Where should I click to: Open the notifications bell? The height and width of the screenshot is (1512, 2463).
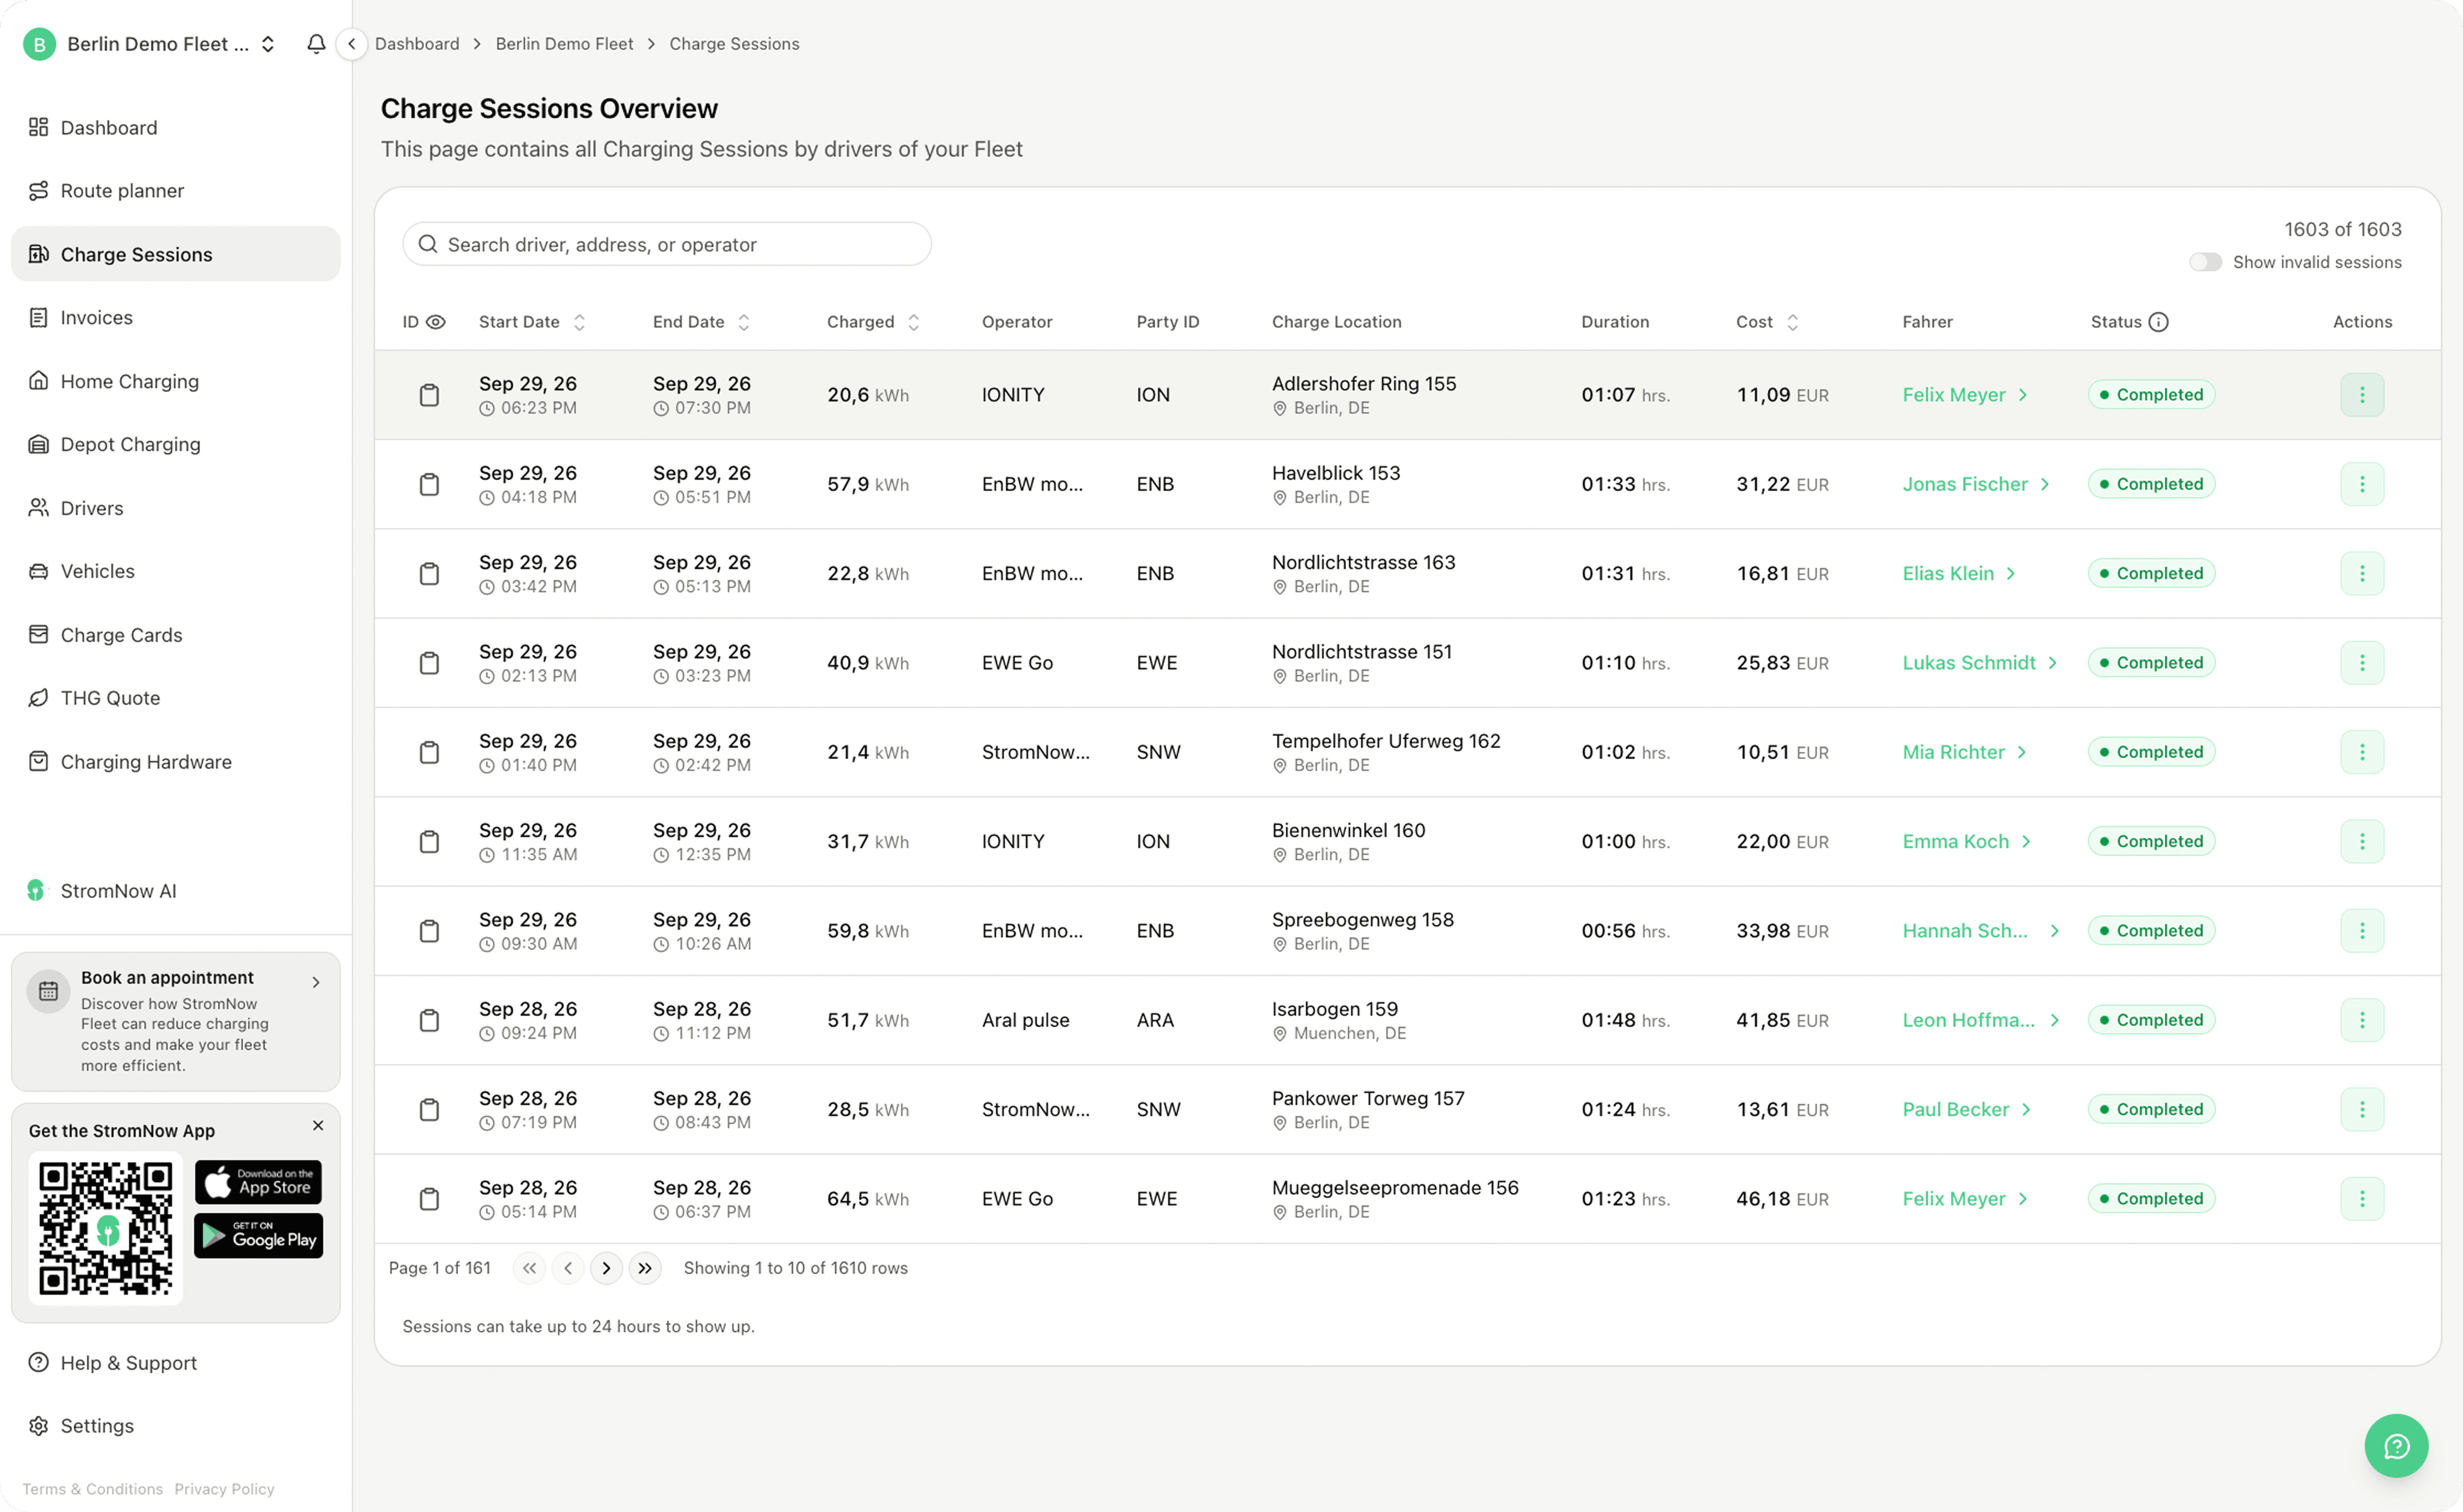[x=316, y=44]
